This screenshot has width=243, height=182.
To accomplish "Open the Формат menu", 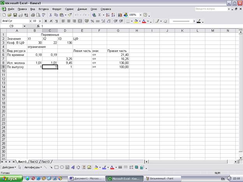I will pos(56,8).
